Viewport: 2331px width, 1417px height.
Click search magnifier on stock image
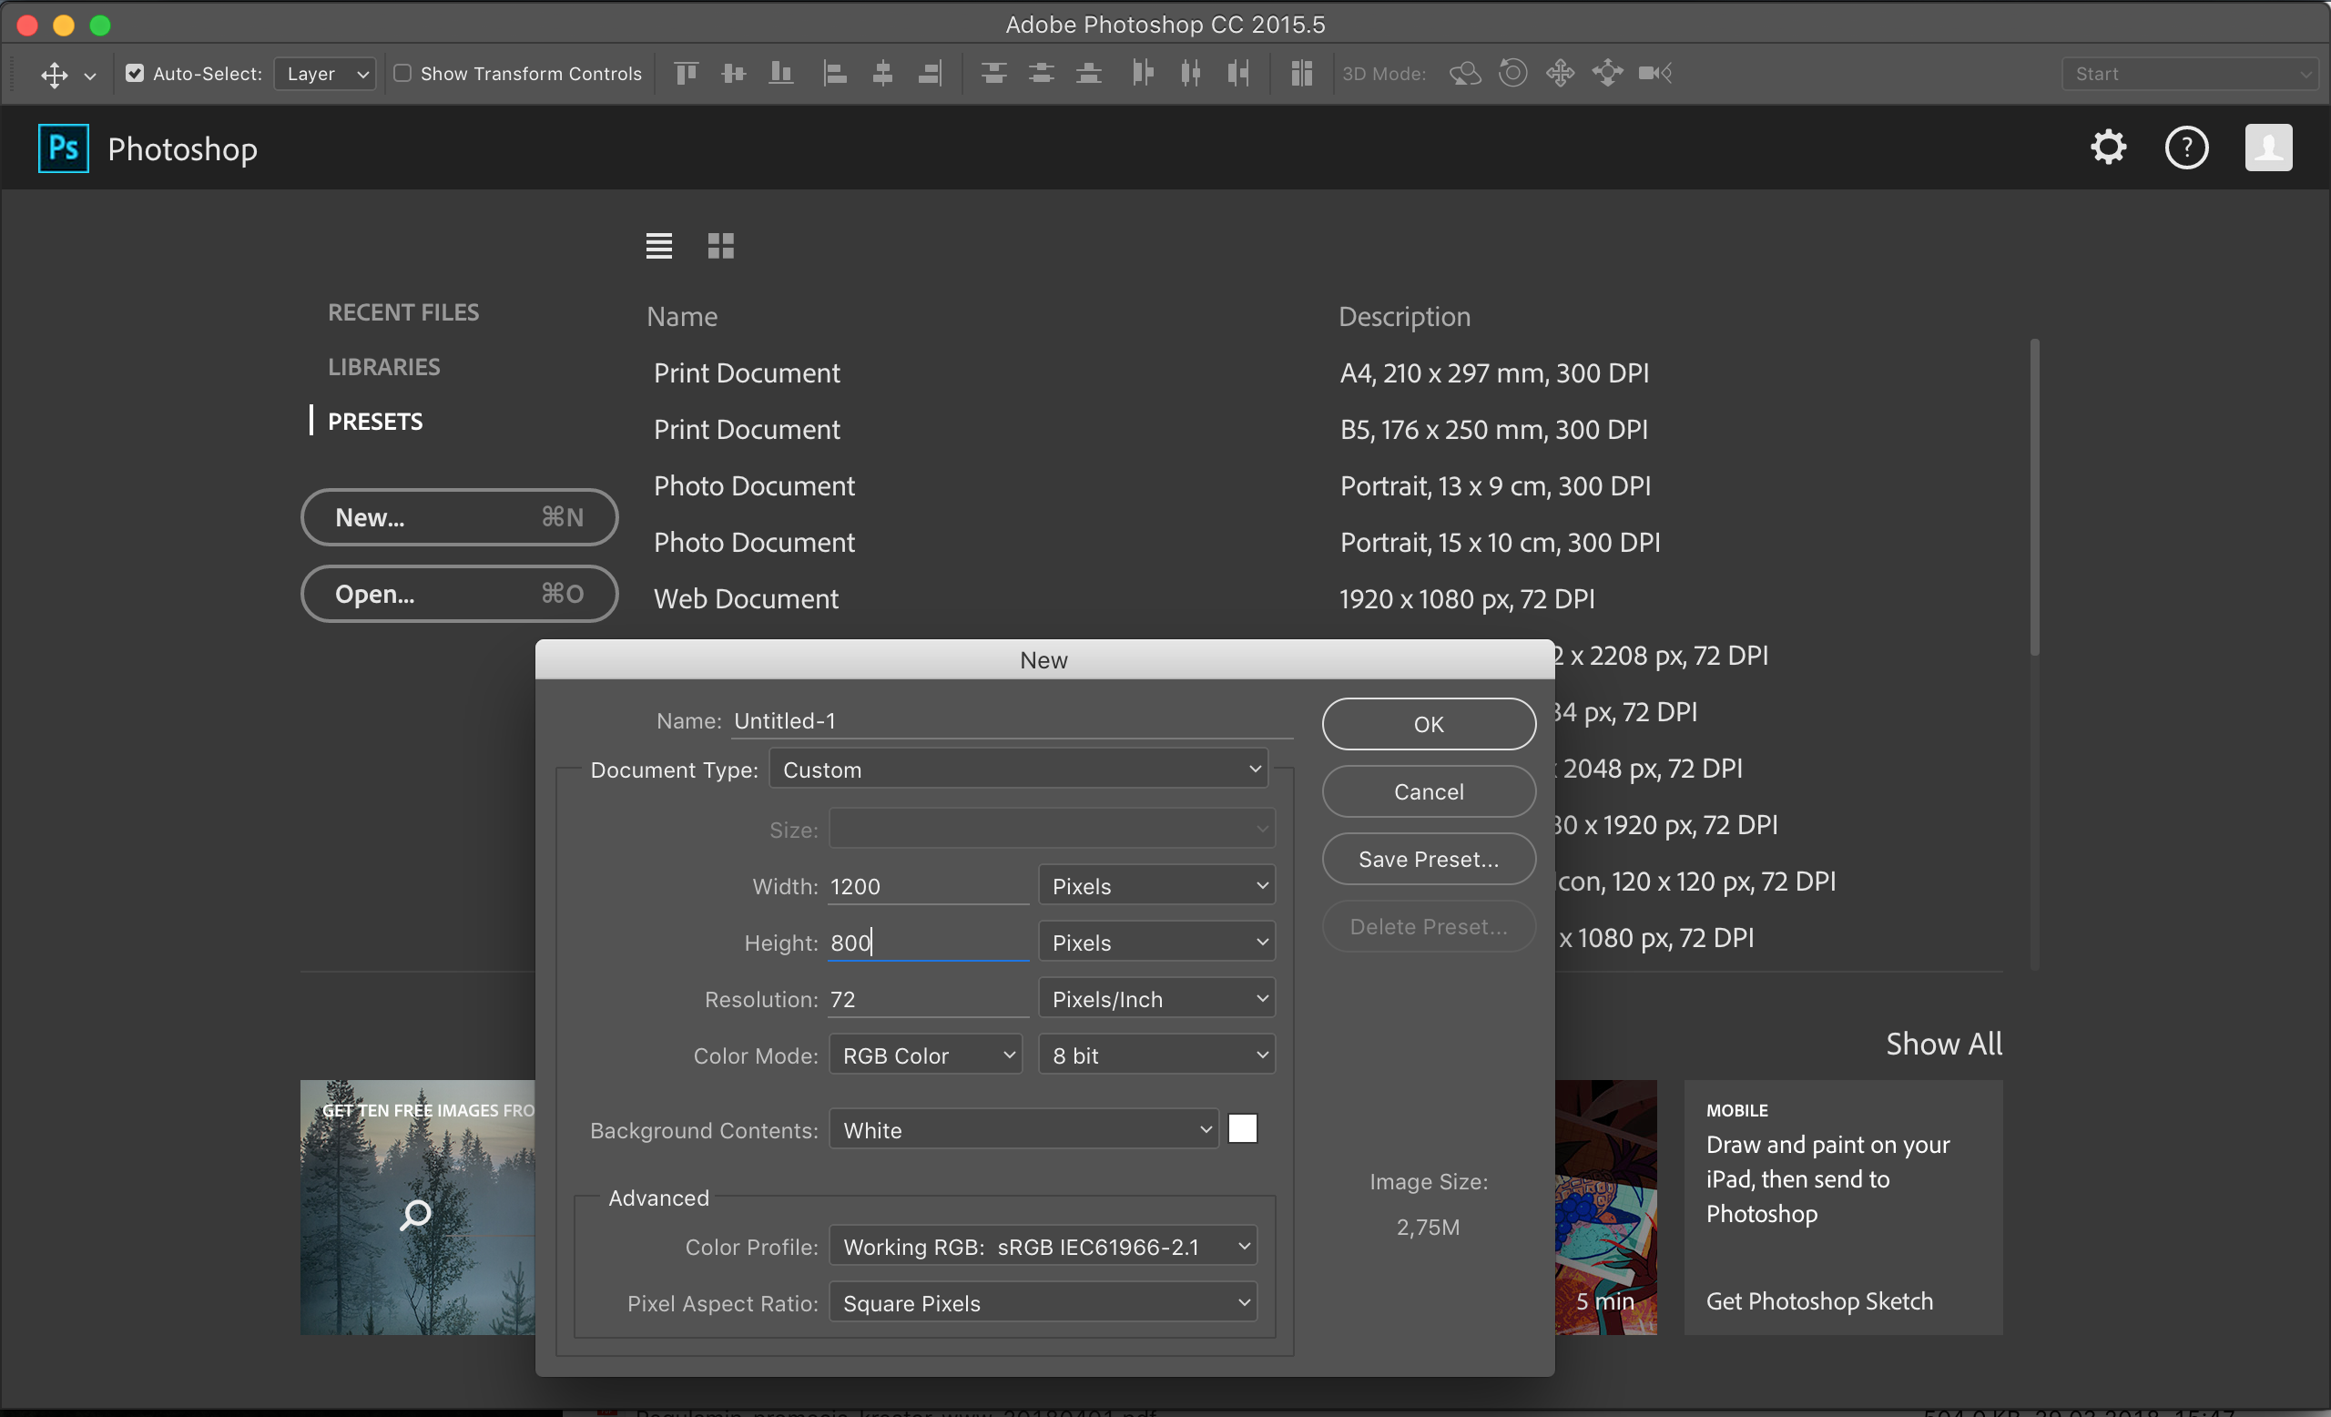tap(415, 1214)
